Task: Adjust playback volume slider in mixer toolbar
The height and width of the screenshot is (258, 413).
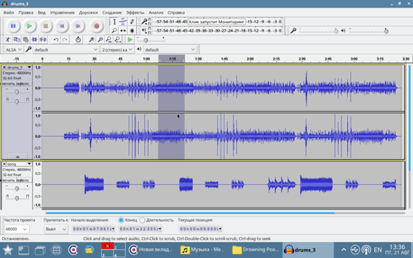Action: point(369,31)
